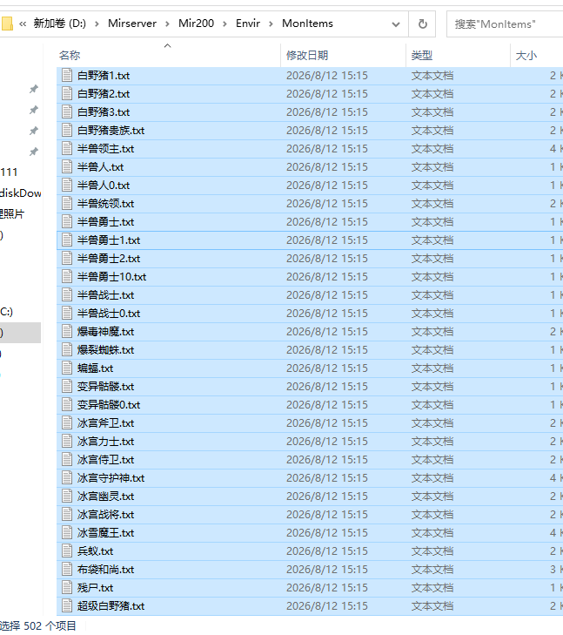Click file icon of 半兽战士0.txt
Viewport: 563px width, 635px height.
pyautogui.click(x=67, y=313)
